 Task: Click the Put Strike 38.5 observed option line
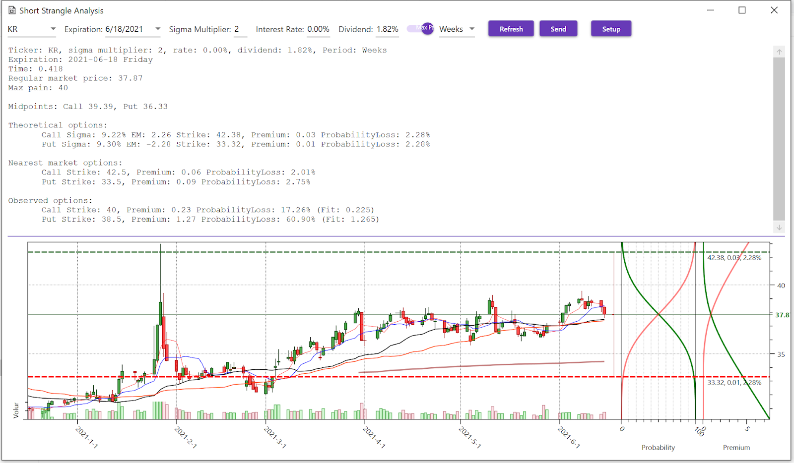[210, 219]
